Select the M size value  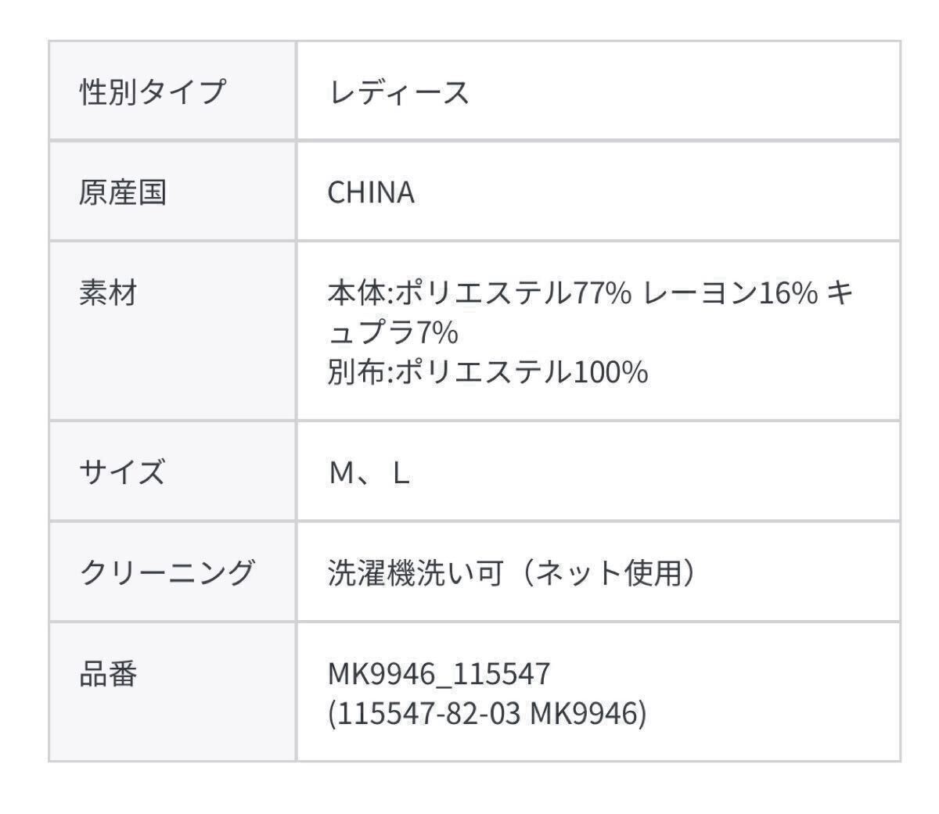343,473
